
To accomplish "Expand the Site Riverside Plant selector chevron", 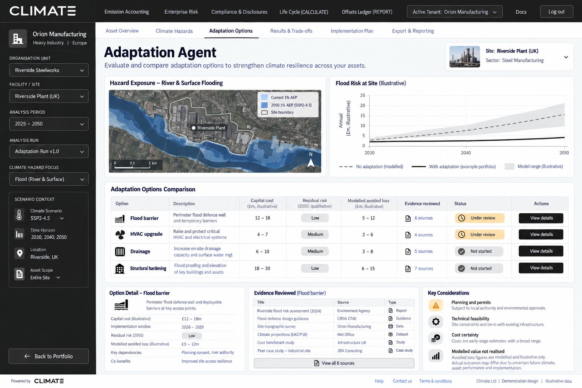I will [x=566, y=57].
